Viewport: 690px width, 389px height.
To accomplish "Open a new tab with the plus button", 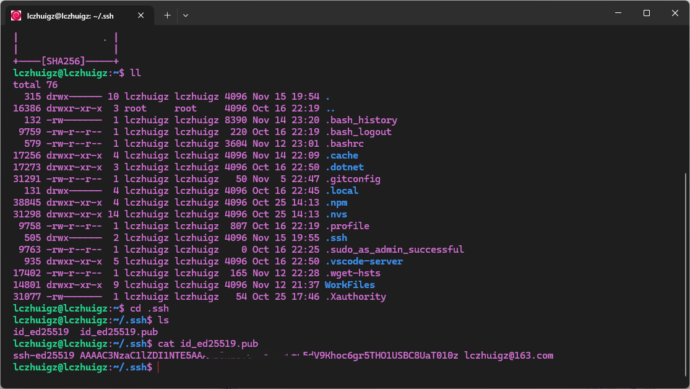I will point(167,15).
